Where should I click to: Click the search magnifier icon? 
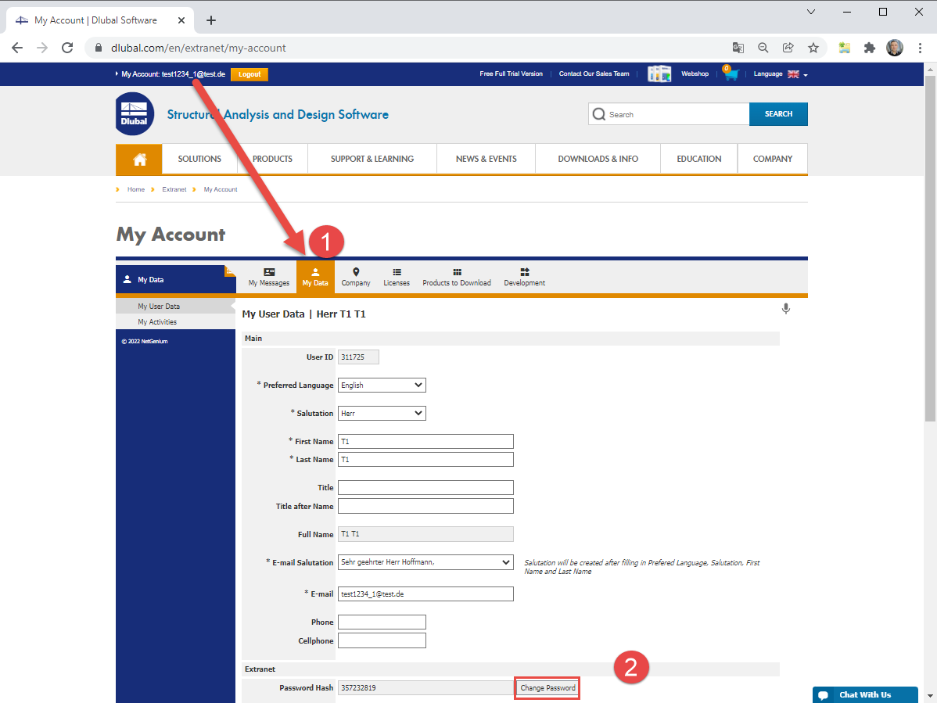598,114
